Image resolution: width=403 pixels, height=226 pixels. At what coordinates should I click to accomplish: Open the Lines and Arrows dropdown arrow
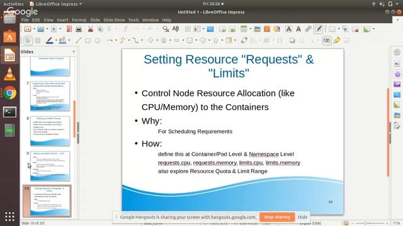[116, 40]
